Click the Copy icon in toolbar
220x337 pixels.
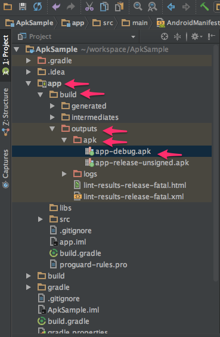pyautogui.click(x=104, y=7)
